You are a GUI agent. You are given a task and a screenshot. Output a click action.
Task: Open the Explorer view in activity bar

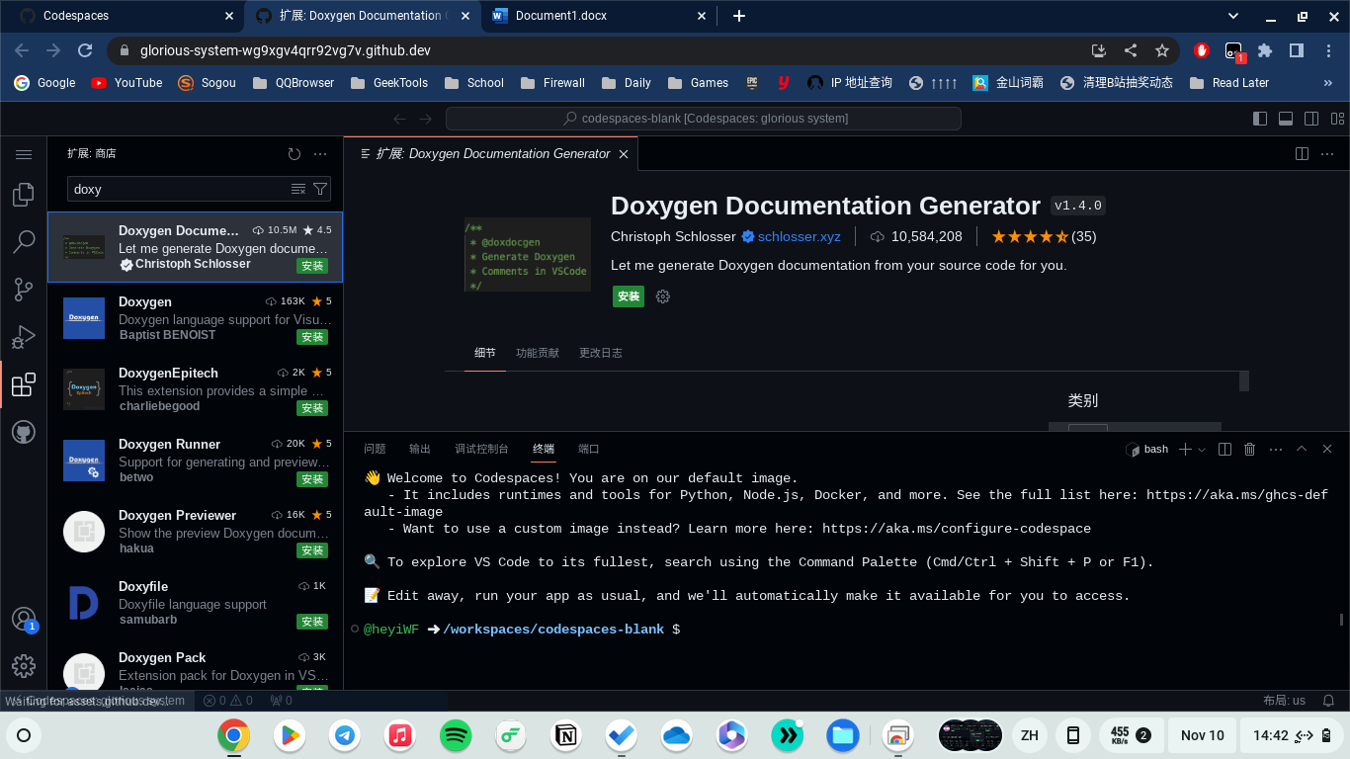(x=24, y=195)
